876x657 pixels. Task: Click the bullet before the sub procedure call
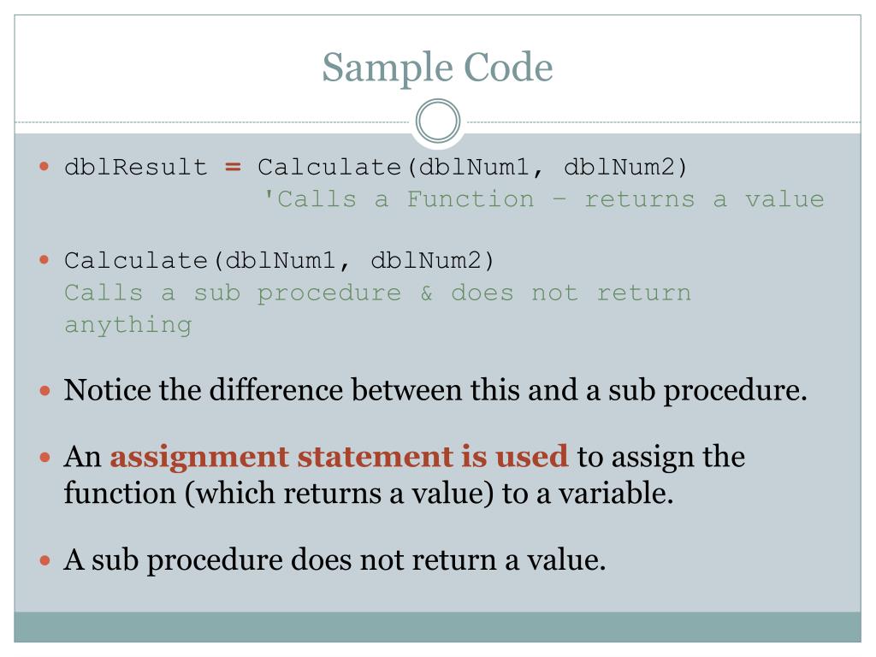coord(44,260)
